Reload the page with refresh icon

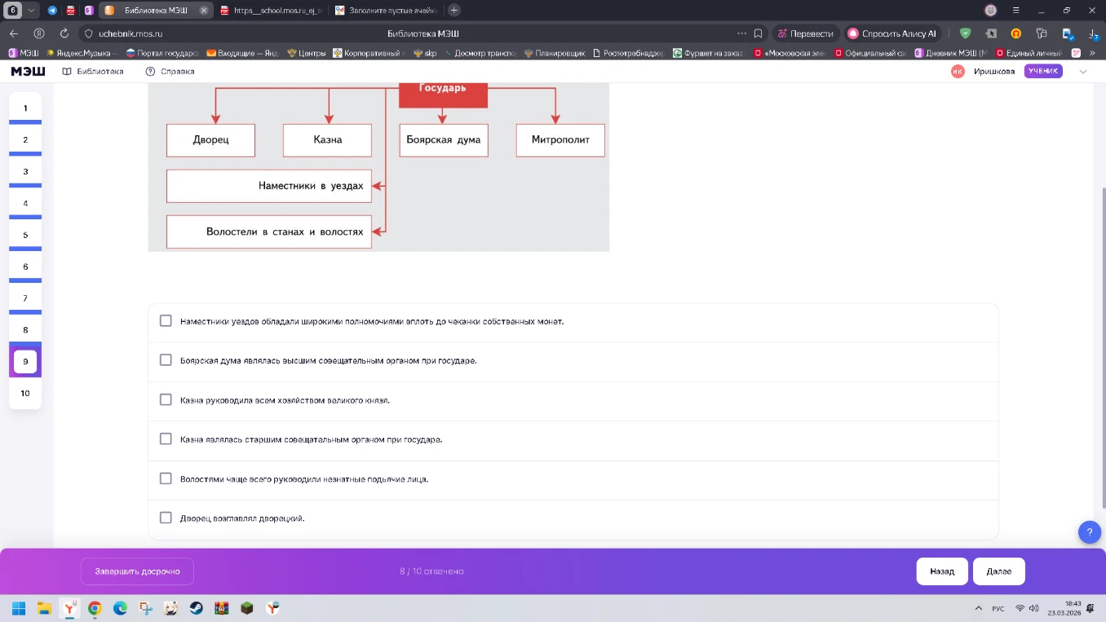64,33
